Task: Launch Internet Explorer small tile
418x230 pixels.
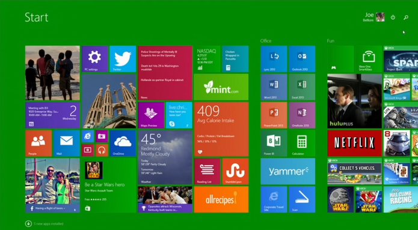Action: click(x=87, y=136)
